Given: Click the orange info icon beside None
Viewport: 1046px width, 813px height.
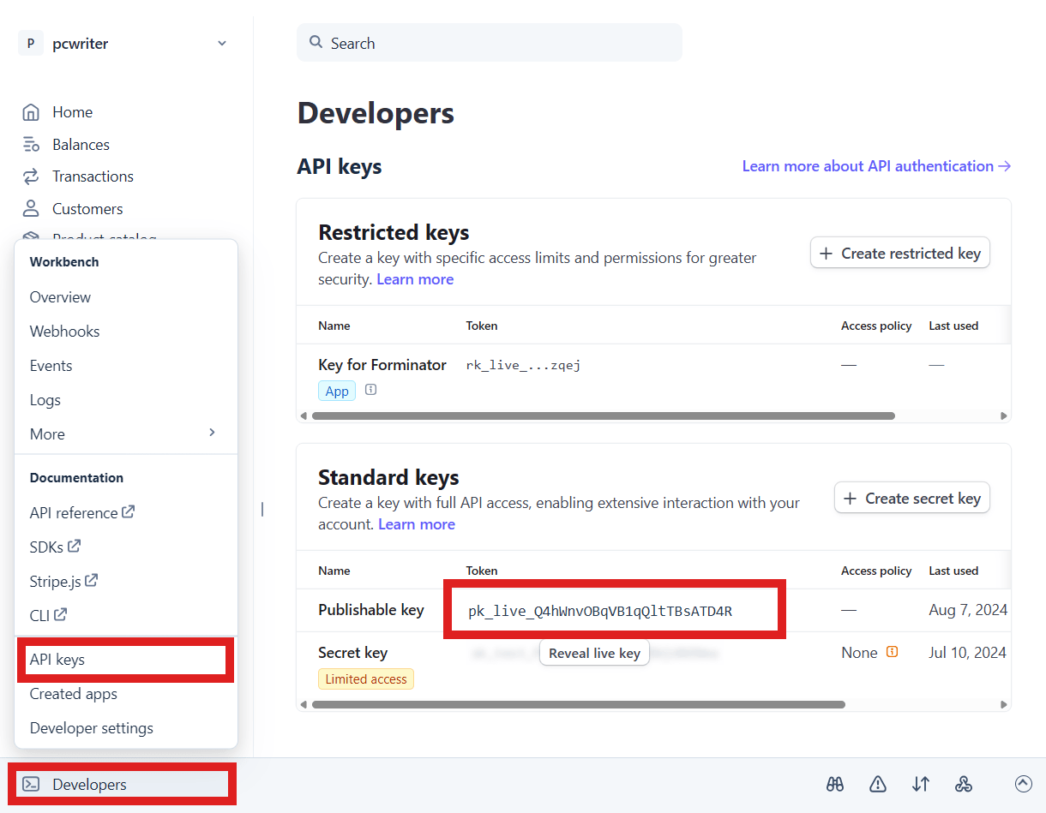Looking at the screenshot, I should 892,652.
